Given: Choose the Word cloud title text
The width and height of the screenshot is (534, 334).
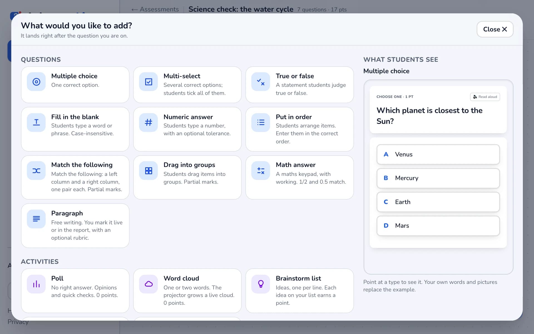Looking at the screenshot, I should point(181,278).
